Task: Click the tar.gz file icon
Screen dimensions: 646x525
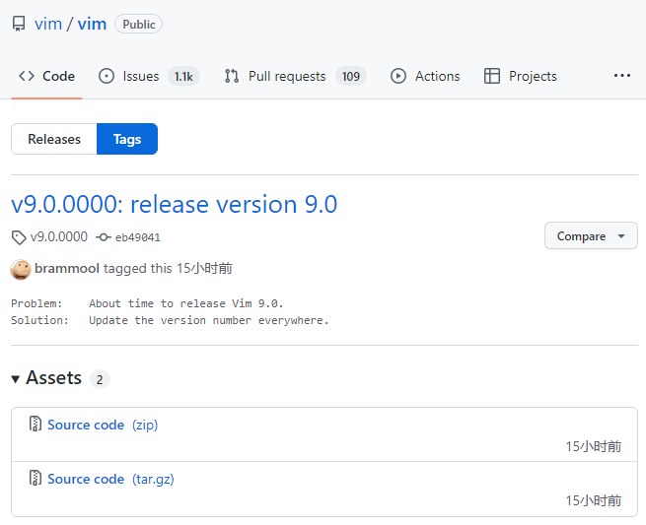Action: coord(36,478)
